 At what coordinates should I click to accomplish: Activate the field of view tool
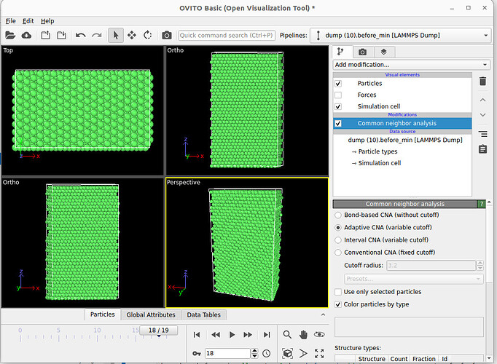pyautogui.click(x=303, y=353)
